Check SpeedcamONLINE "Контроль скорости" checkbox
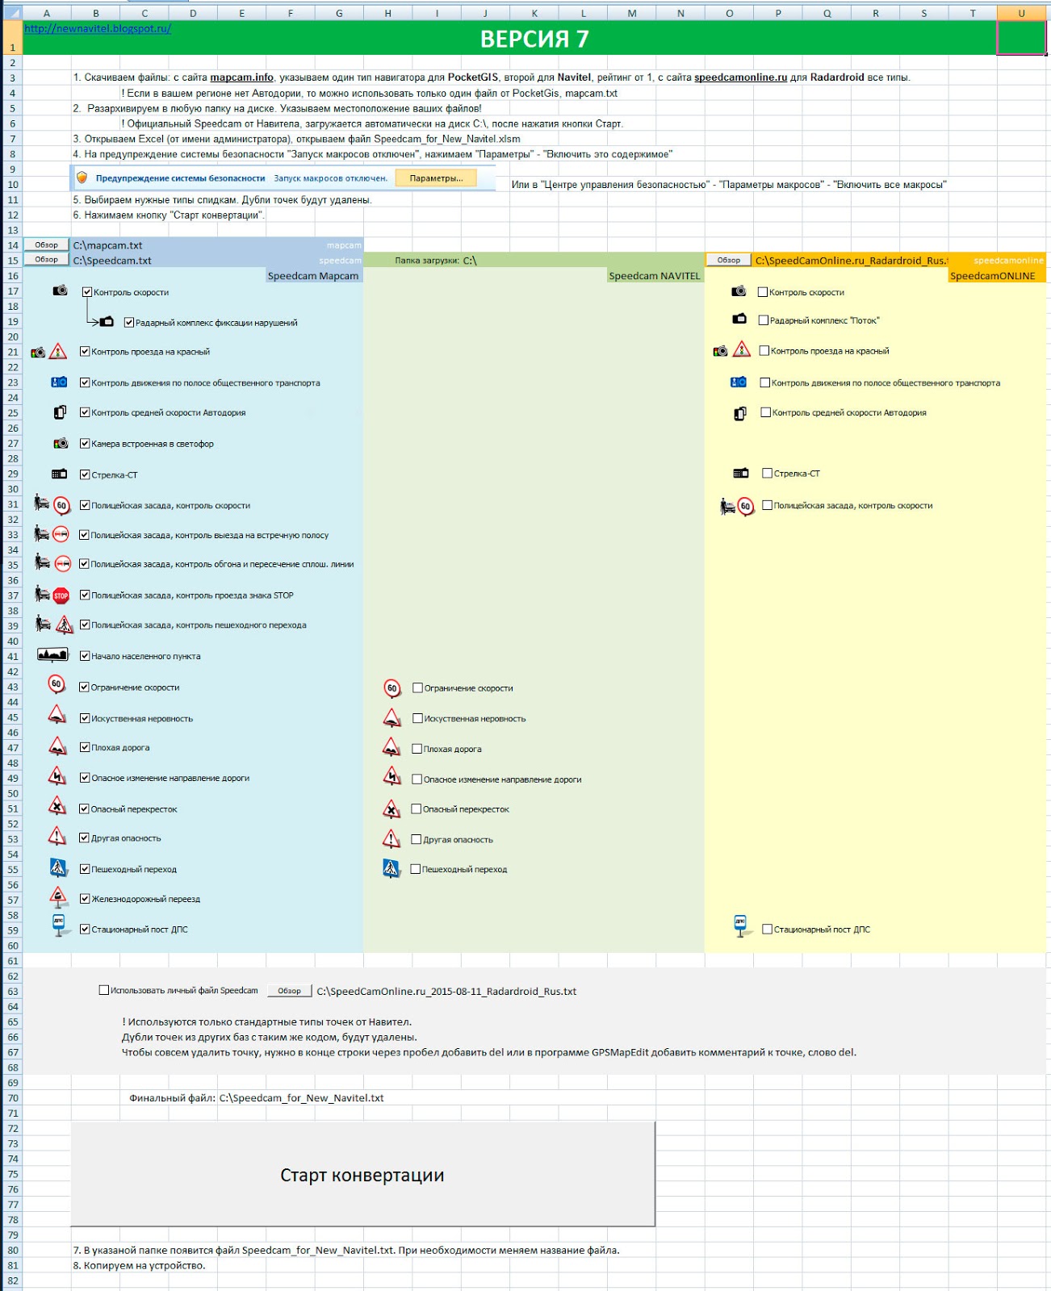 point(763,292)
